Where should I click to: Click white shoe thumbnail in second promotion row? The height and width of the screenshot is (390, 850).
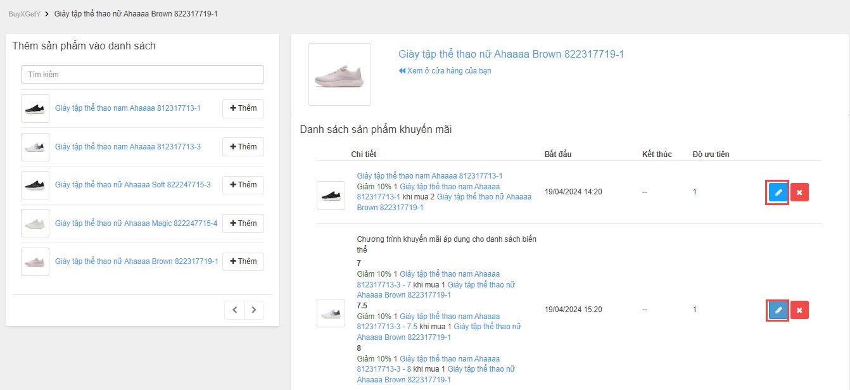point(331,313)
